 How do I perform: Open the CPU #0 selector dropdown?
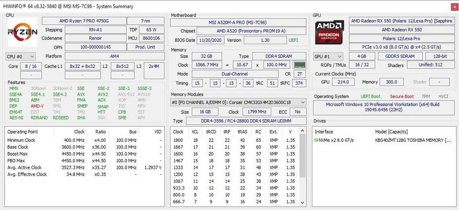pyautogui.click(x=21, y=56)
